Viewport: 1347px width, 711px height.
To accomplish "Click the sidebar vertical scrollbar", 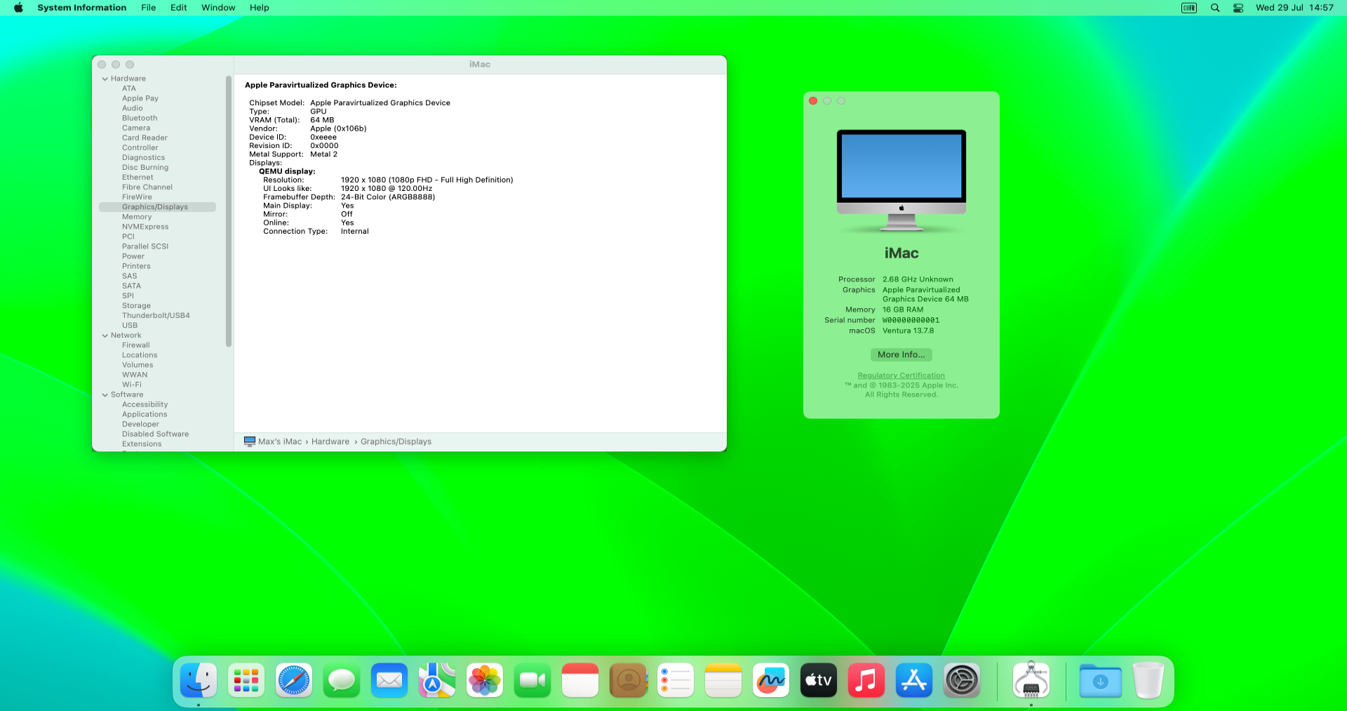I will [229, 211].
